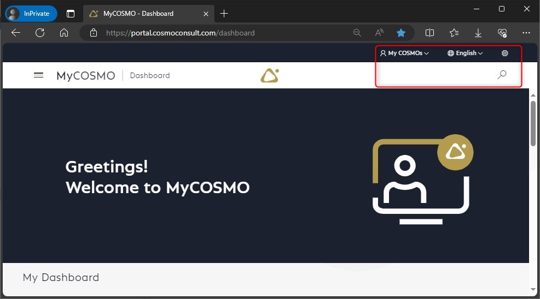Viewport: 540px width, 299px height.
Task: Open a new browser tab
Action: pos(224,14)
